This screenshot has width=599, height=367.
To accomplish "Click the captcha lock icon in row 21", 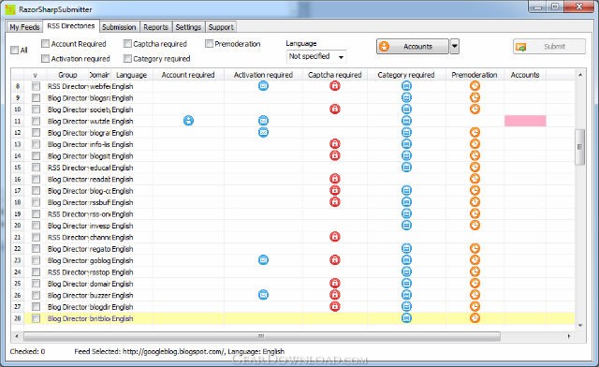I will click(x=335, y=237).
